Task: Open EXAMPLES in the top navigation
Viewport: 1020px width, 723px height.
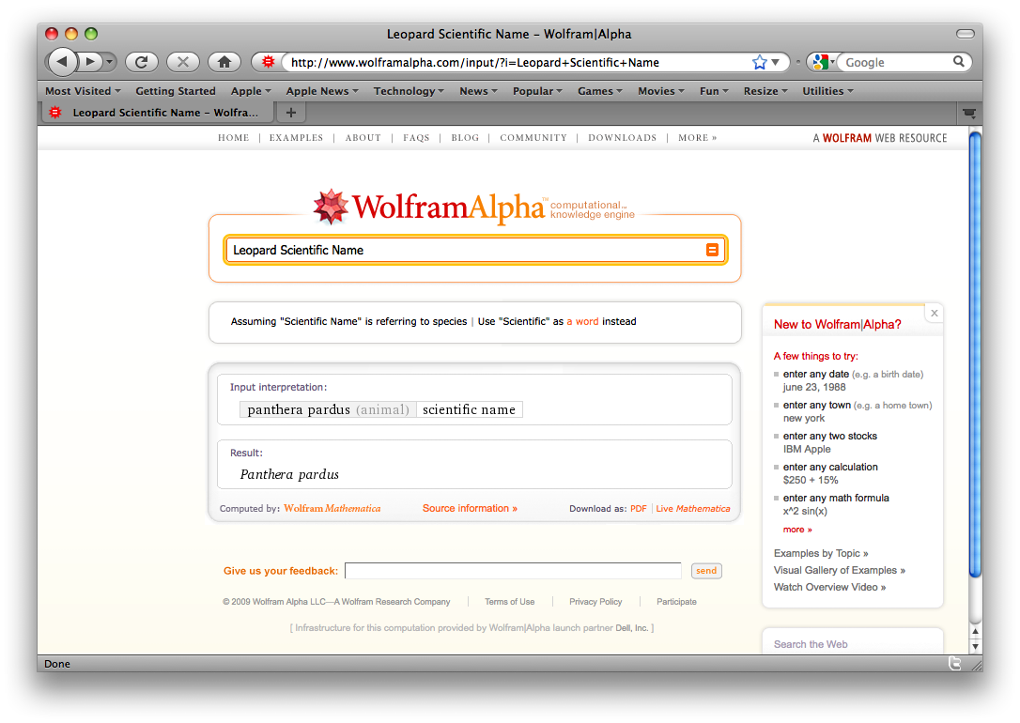Action: pos(296,138)
